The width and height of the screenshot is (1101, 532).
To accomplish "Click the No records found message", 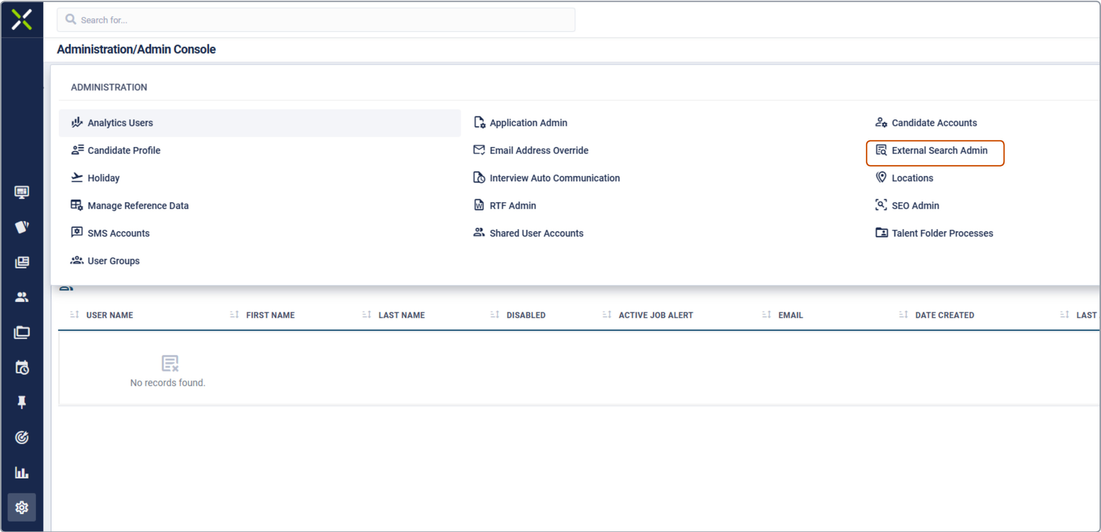I will pyautogui.click(x=167, y=383).
